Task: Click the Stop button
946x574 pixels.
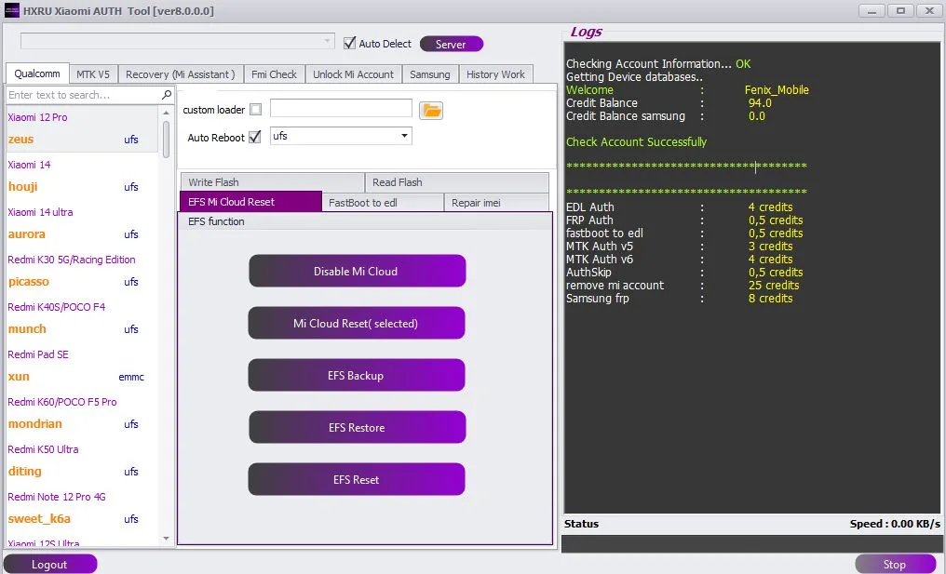Action: [896, 564]
